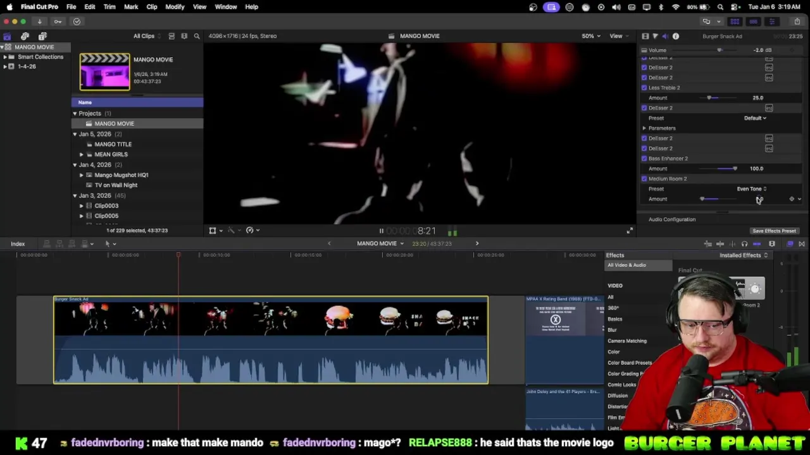
Task: Open the enhancement wand menu
Action: (233, 231)
